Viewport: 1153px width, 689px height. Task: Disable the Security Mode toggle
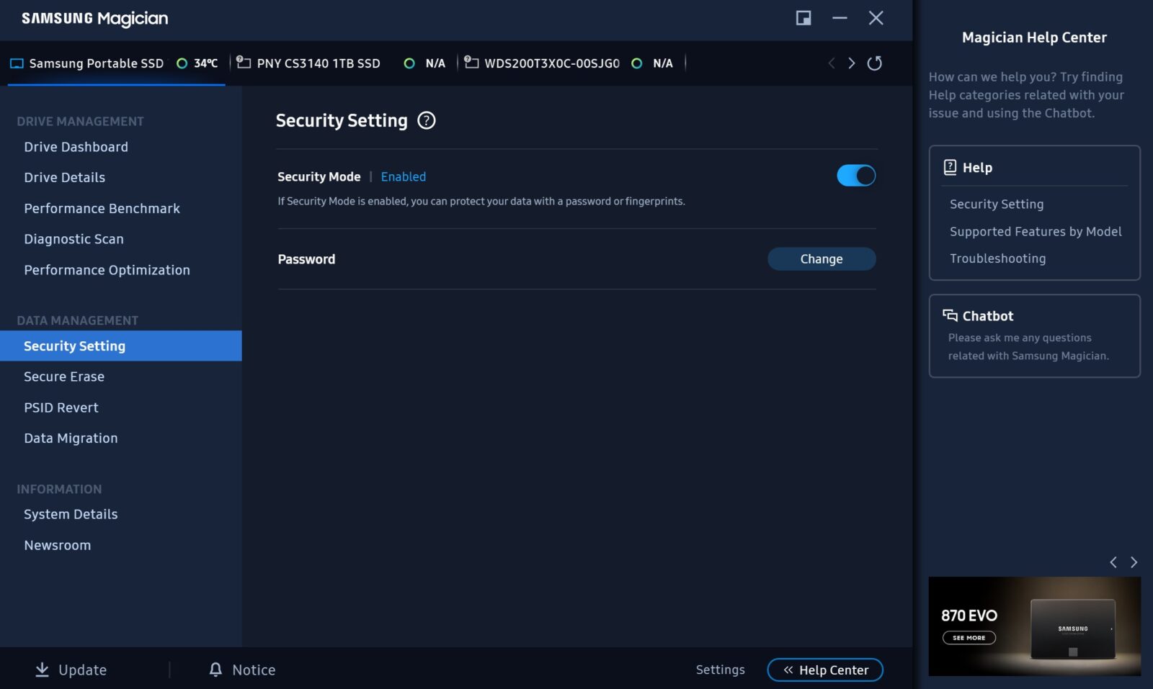(x=856, y=176)
